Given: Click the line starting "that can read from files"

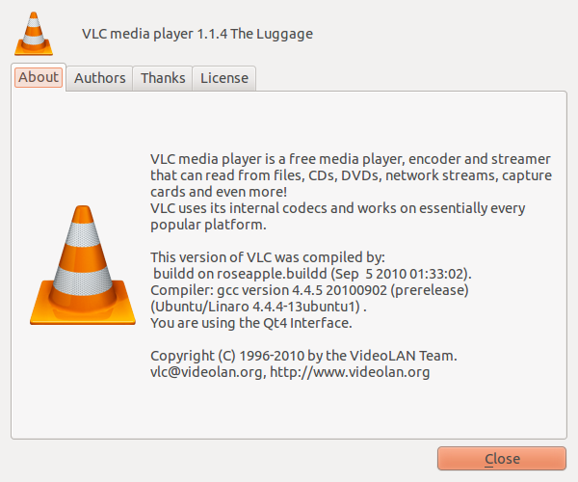Looking at the screenshot, I should click(x=350, y=175).
